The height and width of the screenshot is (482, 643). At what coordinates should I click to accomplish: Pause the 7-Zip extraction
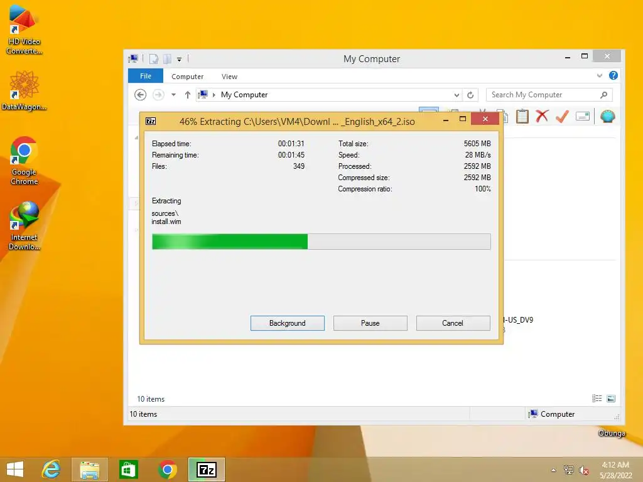click(x=370, y=323)
